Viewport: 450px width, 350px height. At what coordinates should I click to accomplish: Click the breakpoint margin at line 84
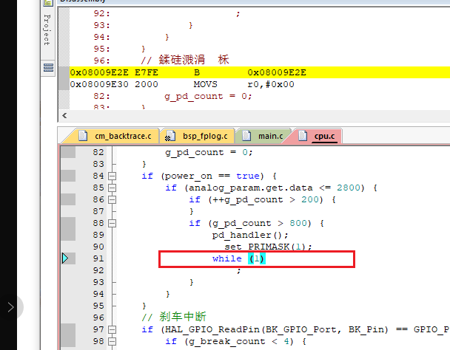click(68, 176)
